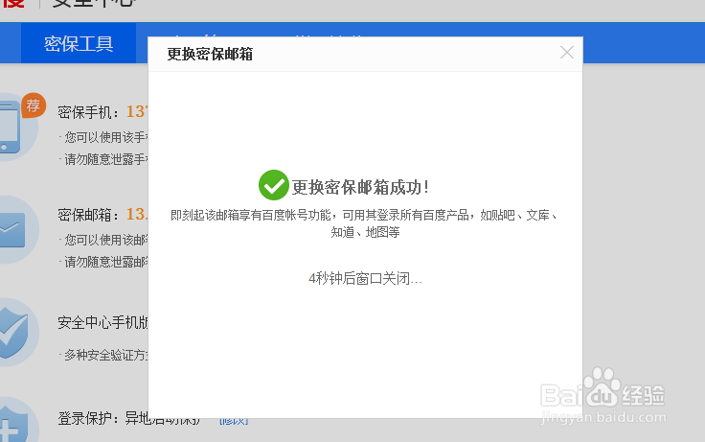Click the 荐 recommendation badge
705x442 pixels.
pyautogui.click(x=34, y=105)
